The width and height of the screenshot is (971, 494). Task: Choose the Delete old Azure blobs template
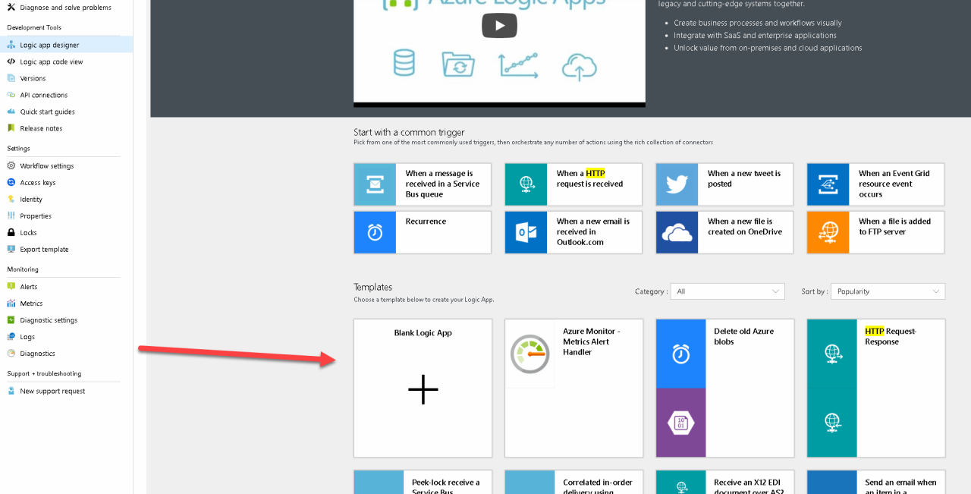(x=724, y=388)
